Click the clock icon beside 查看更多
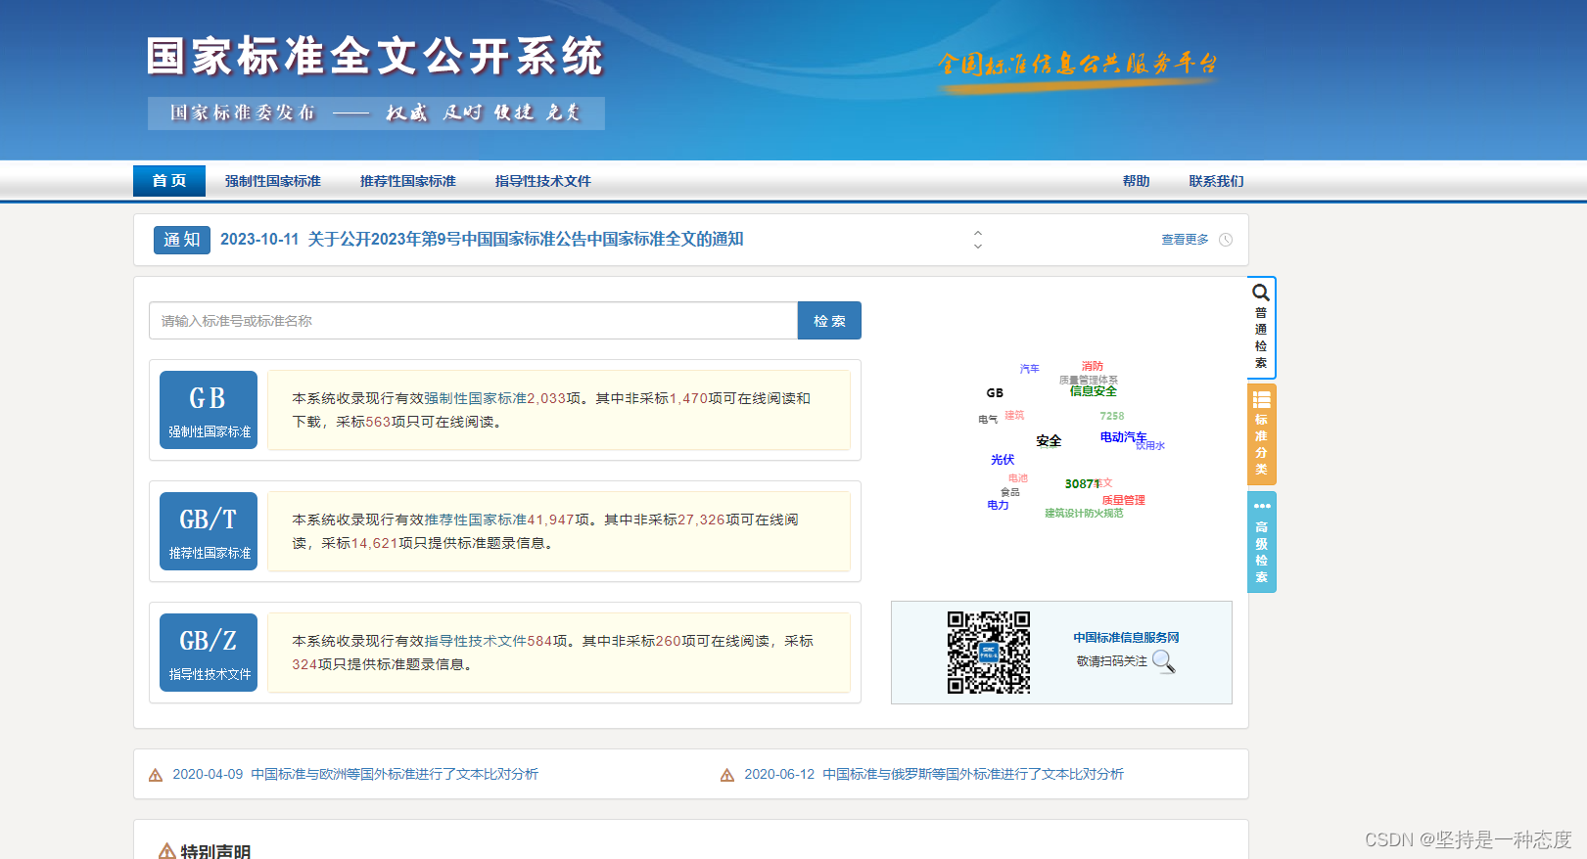 [x=1226, y=240]
